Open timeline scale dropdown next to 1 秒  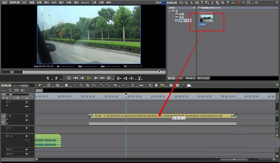[x=26, y=98]
